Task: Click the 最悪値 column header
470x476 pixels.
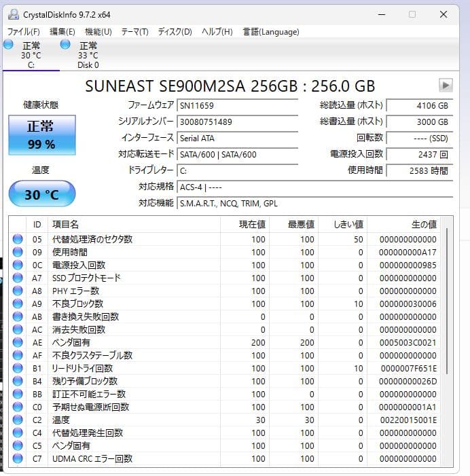Action: (293, 225)
